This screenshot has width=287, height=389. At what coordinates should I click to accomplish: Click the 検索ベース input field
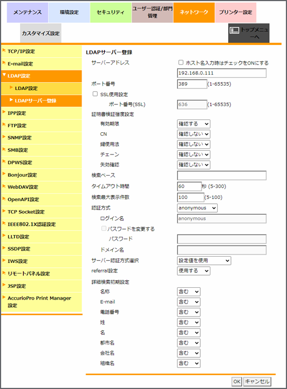coord(222,176)
